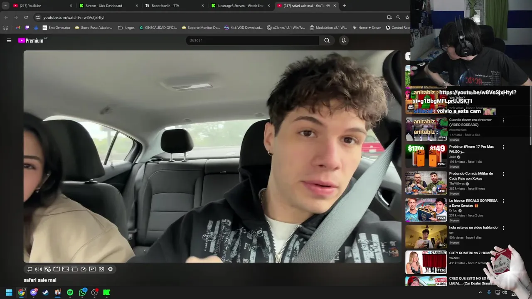Open a new browser tab
532x299 pixels.
pos(345,6)
